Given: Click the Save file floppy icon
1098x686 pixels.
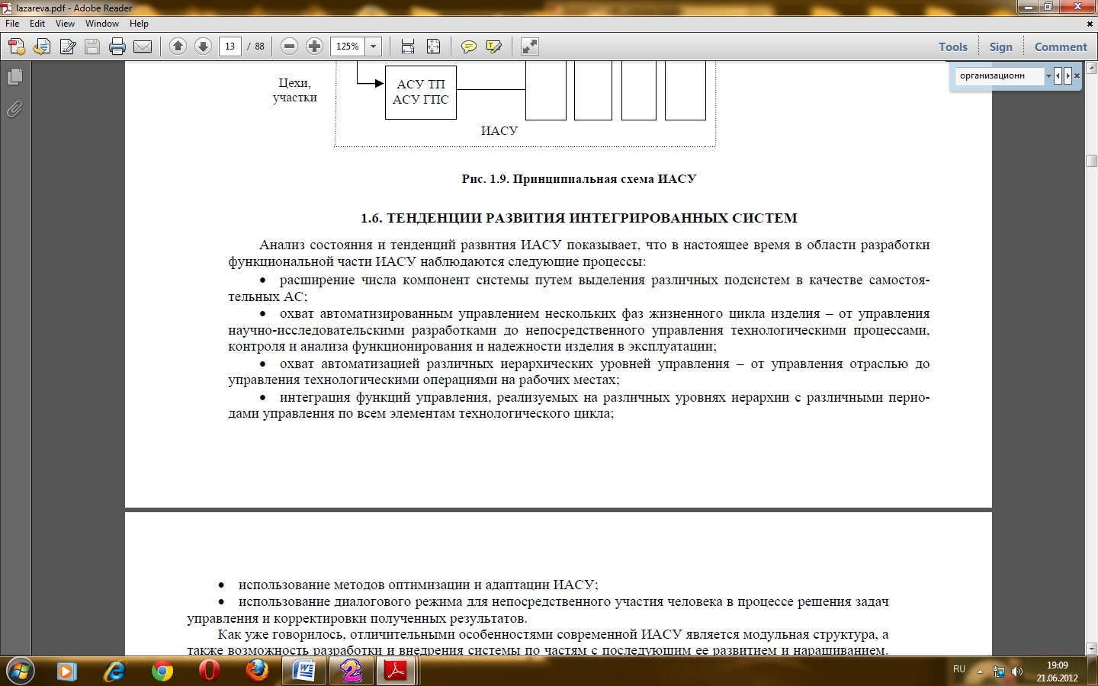Looking at the screenshot, I should [92, 46].
